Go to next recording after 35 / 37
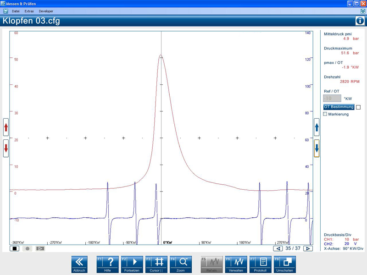 click(308, 248)
